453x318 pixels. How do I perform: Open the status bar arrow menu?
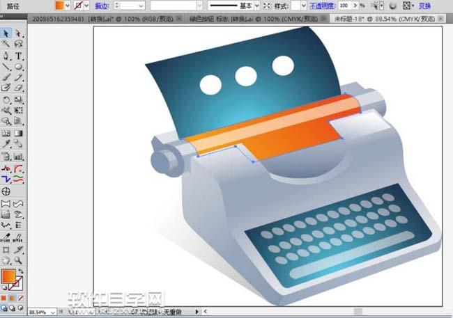[197, 312]
